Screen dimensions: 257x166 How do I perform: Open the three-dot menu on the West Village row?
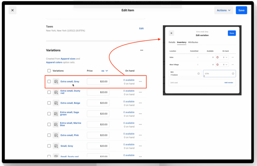[233, 65]
